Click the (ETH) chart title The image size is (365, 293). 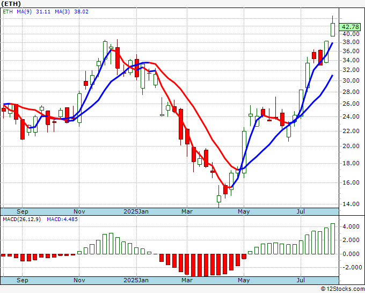[11, 4]
